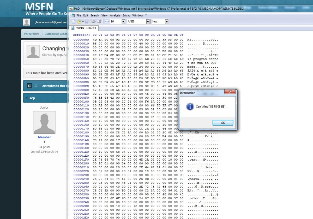
Task: Click offset row 00000040 in HxD
Action: coord(82,55)
